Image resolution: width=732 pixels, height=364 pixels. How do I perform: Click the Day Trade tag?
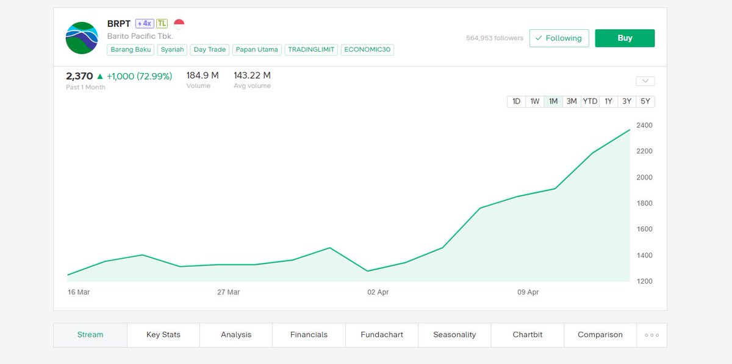210,50
